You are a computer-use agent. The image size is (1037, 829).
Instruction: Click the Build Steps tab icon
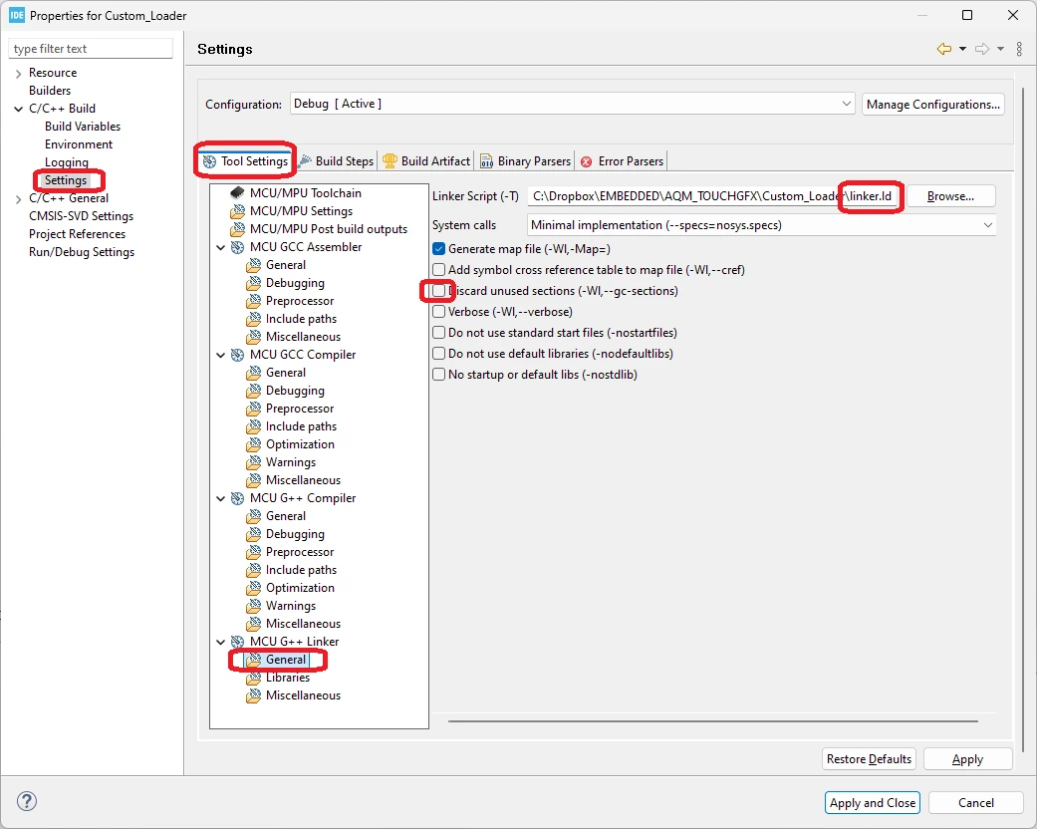pyautogui.click(x=305, y=160)
